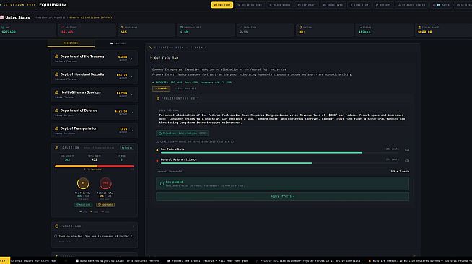Click the New Federalists party circle
Image resolution: width=472 pixels, height=264 pixels.
[x=83, y=182]
